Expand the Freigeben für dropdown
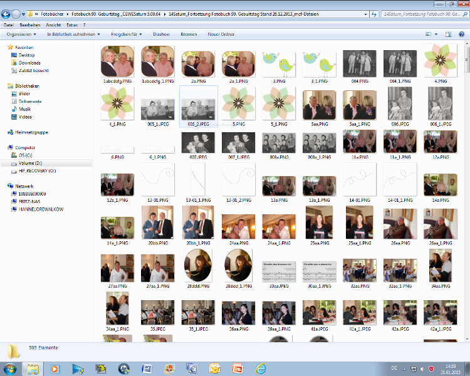Image resolution: width=470 pixels, height=376 pixels. 126,34
